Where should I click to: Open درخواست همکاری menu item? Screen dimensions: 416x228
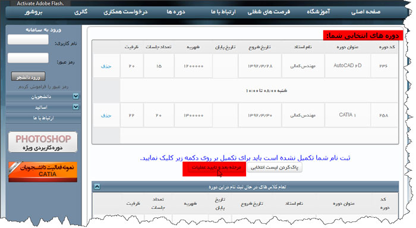[x=125, y=12]
